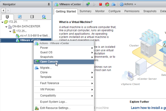Expand Compatibility submenu arrow

tap(92, 96)
